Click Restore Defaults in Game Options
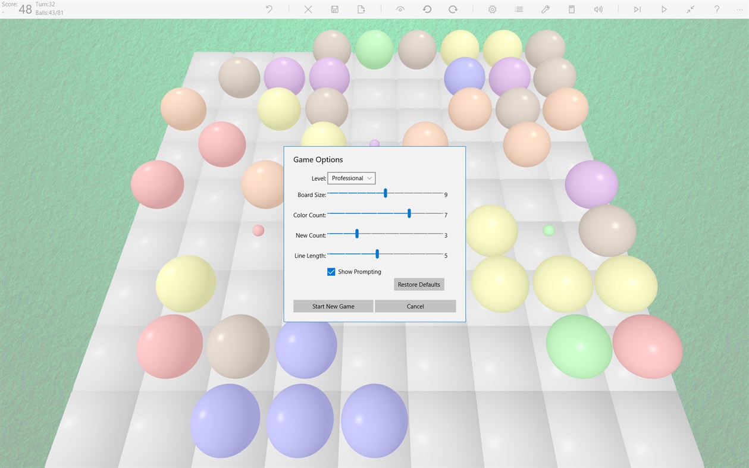Viewport: 749px width, 468px height. [x=419, y=284]
